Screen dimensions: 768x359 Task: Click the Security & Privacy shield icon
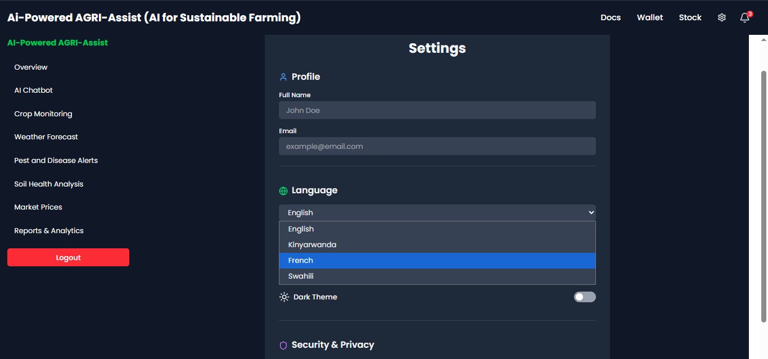tap(283, 345)
